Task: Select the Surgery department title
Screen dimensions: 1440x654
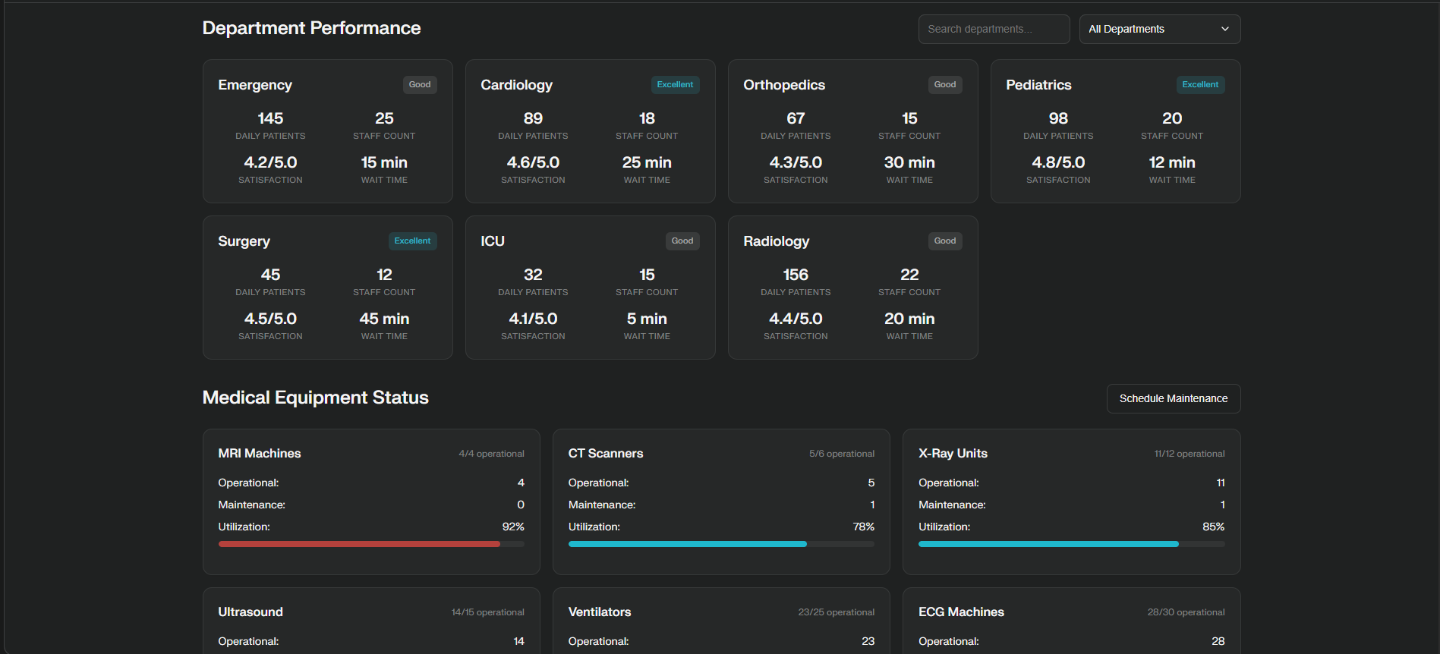Action: (244, 241)
